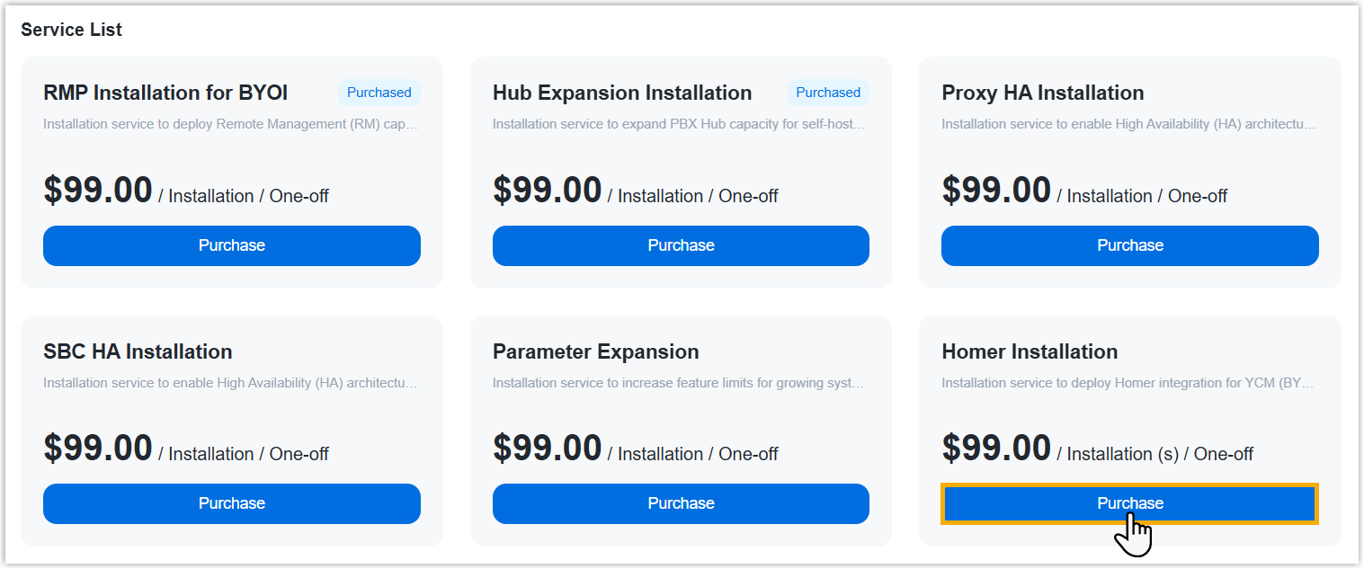Click the SBC HA Installation card title
Viewport: 1364px width, 569px height.
[138, 351]
